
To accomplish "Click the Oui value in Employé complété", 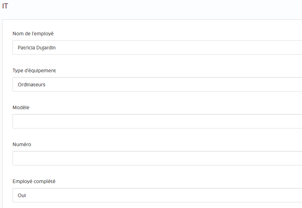I will (x=22, y=196).
